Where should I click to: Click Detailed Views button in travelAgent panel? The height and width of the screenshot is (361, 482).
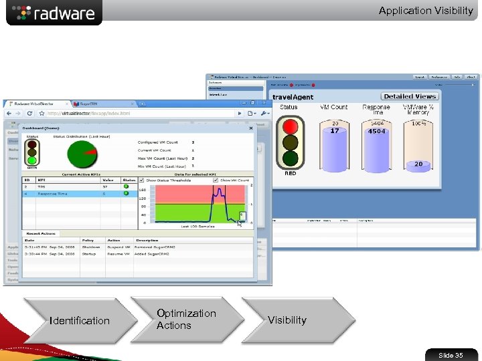coord(410,96)
